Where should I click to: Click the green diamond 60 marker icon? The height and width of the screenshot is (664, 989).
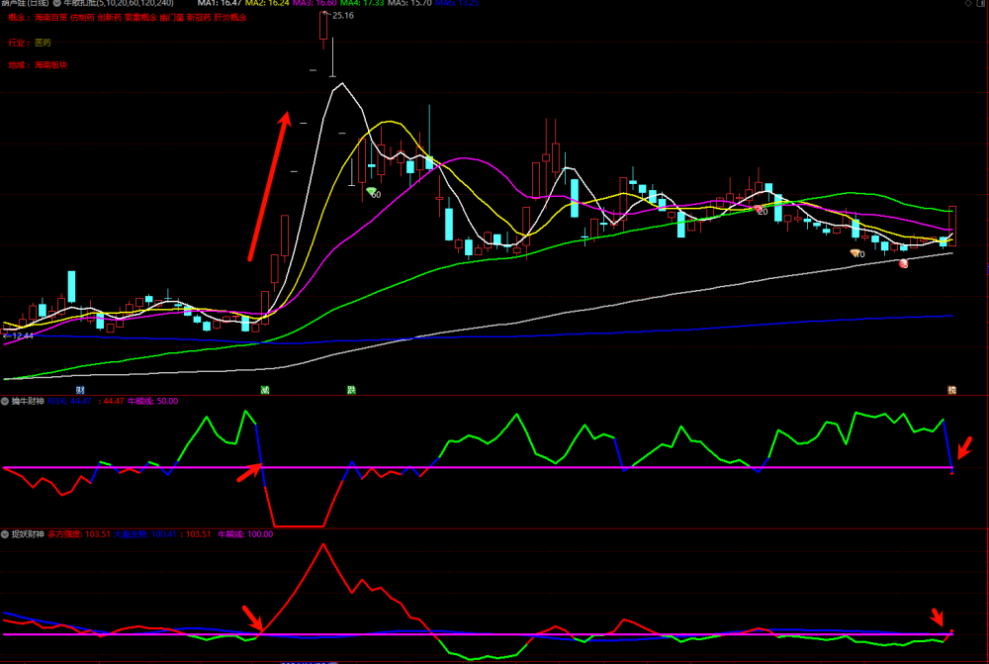371,191
